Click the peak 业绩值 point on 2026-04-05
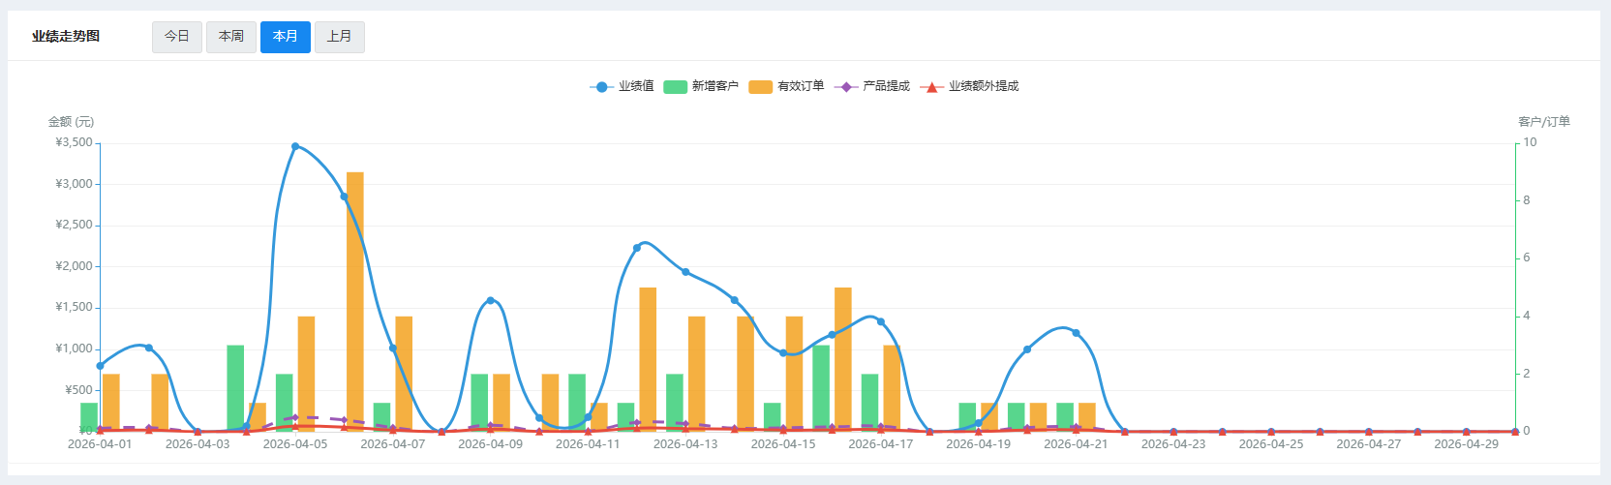 point(295,146)
